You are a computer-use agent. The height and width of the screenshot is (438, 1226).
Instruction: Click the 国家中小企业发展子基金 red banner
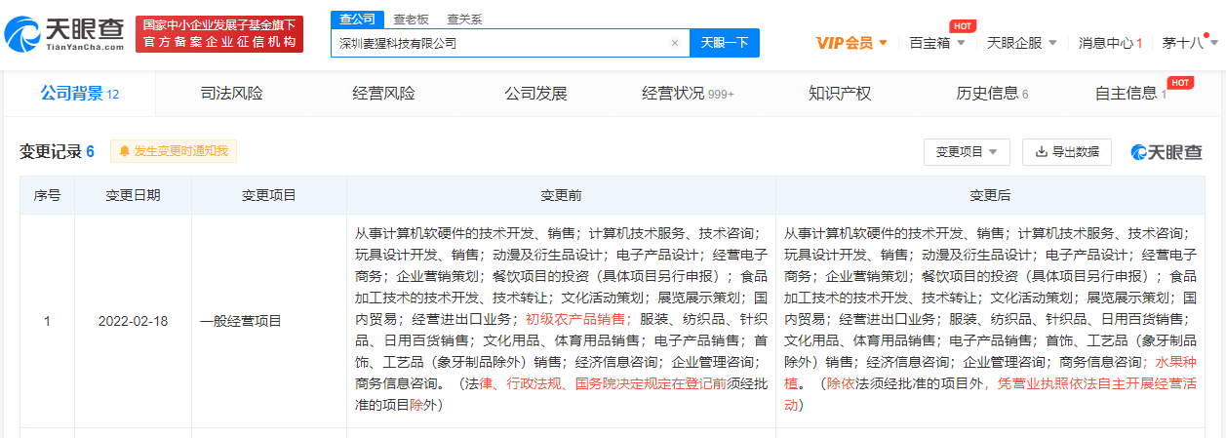pos(219,34)
